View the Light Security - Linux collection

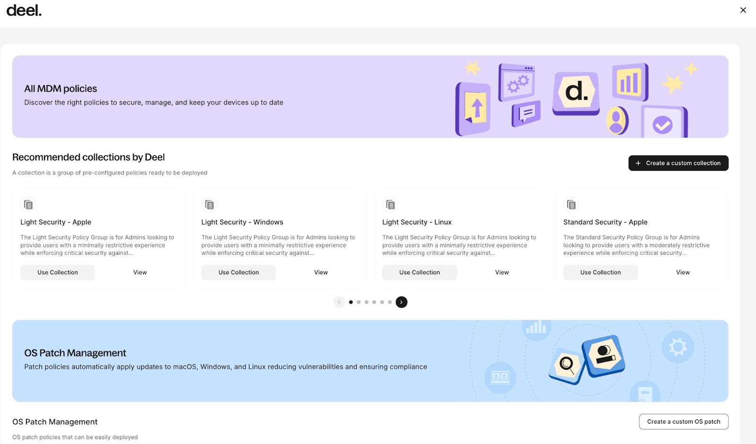(502, 272)
